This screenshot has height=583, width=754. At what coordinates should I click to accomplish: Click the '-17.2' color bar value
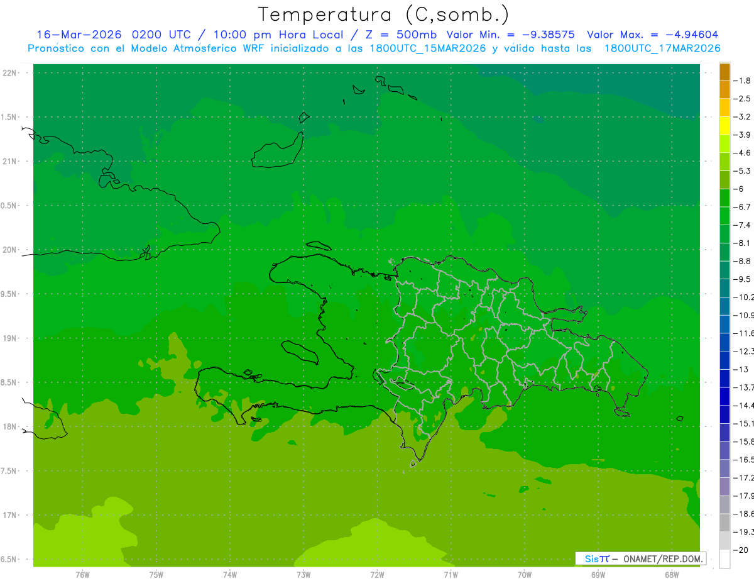[x=743, y=477]
